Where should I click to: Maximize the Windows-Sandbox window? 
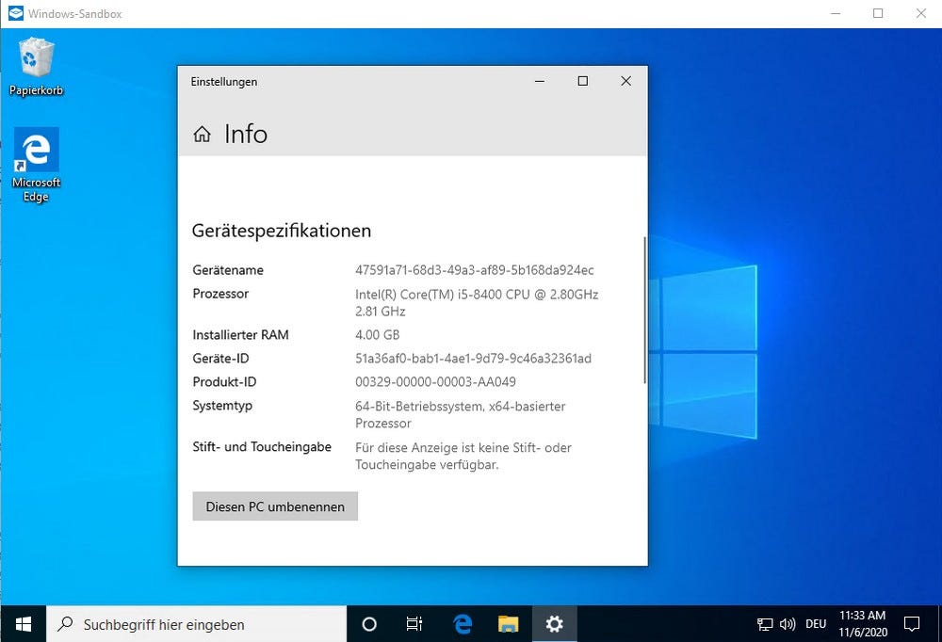[x=878, y=13]
